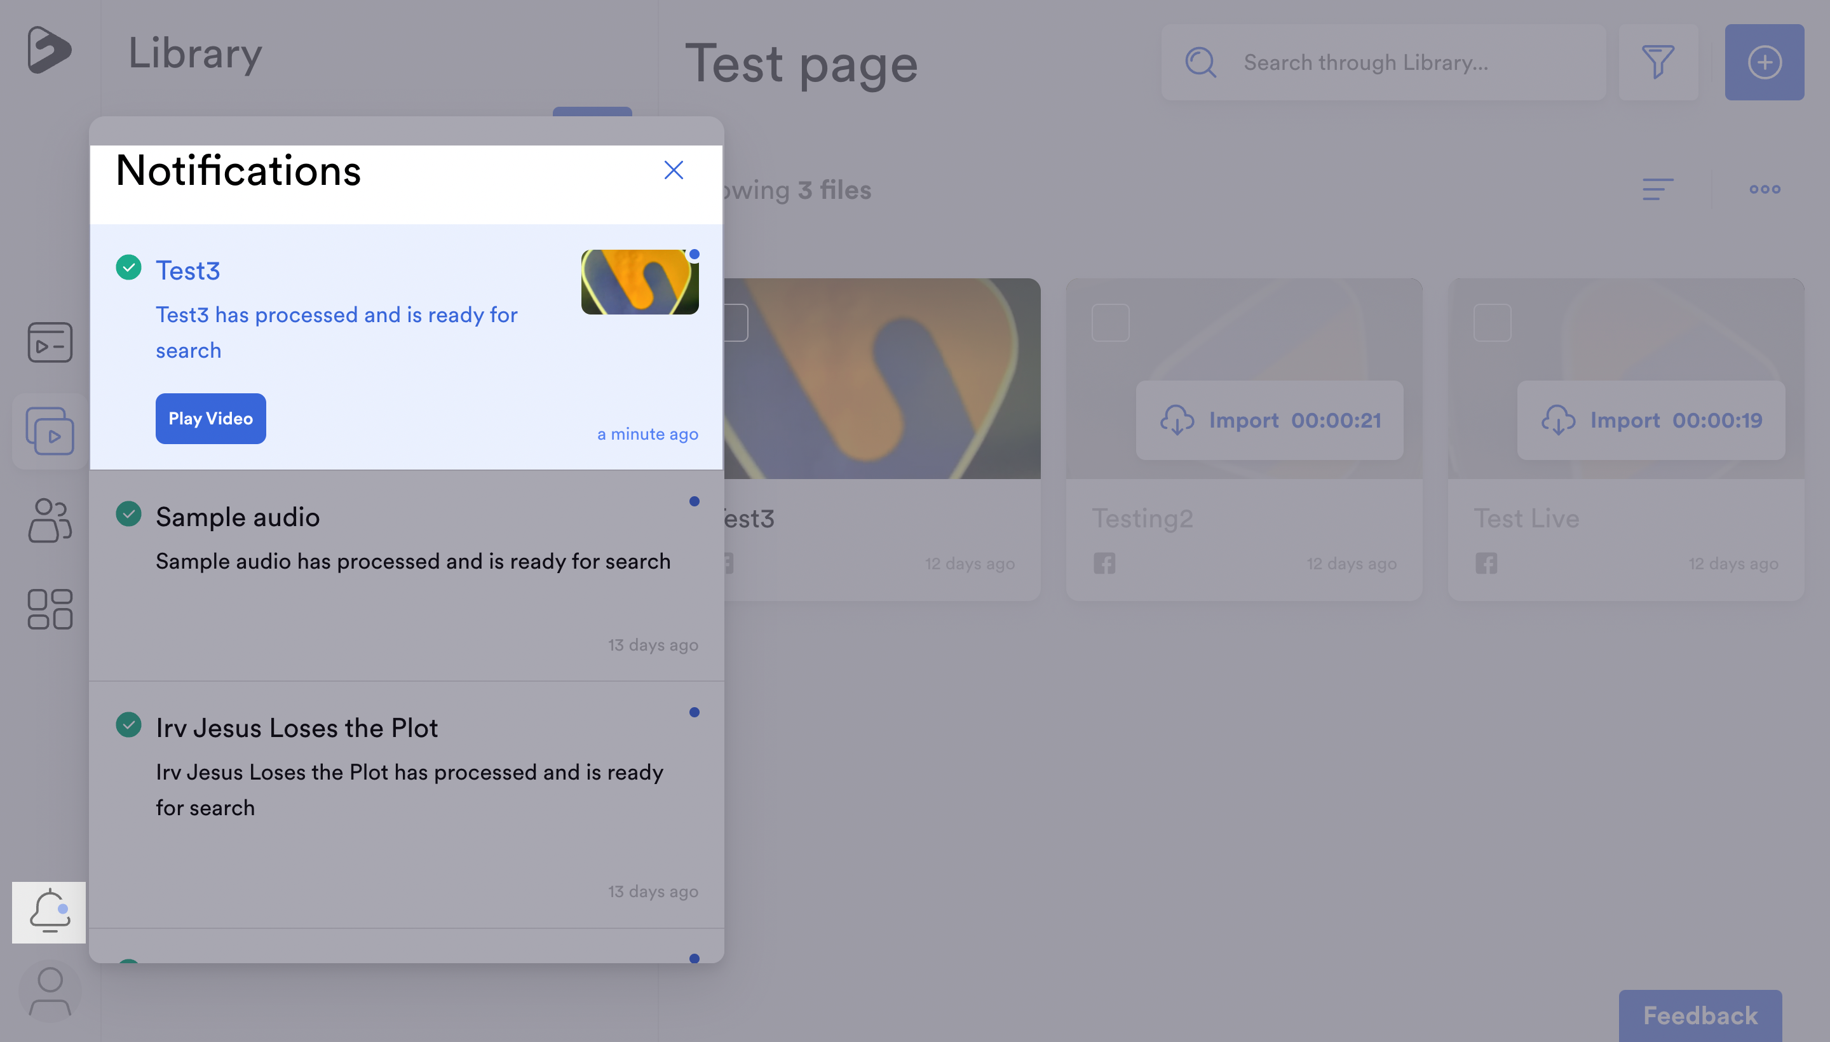Click the search magnifier icon
The width and height of the screenshot is (1830, 1042).
(1200, 62)
